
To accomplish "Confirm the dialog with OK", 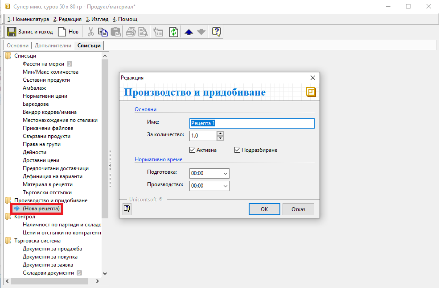I will (264, 209).
